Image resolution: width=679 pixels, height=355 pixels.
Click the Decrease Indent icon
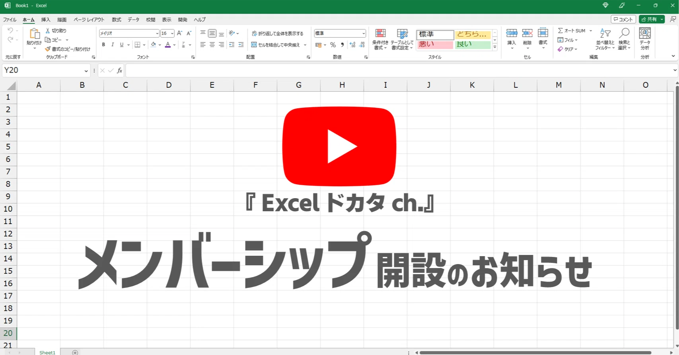tap(232, 45)
